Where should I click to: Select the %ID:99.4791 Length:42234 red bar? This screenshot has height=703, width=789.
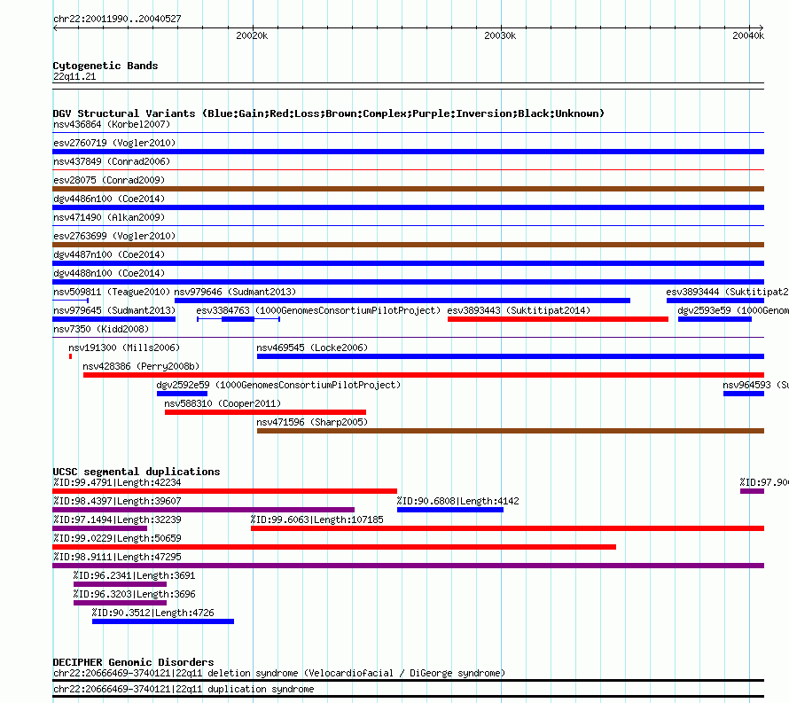224,491
